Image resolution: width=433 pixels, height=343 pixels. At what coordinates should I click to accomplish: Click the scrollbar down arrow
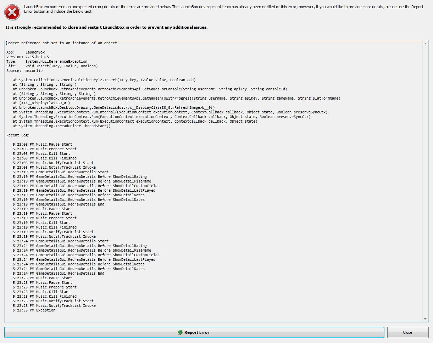point(426,319)
